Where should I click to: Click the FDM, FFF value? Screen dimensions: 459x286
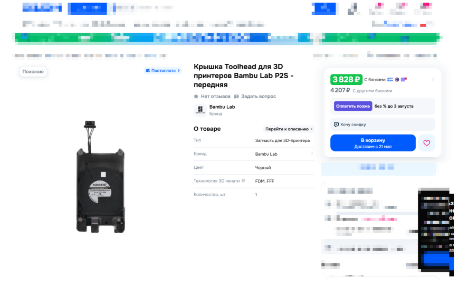tap(265, 181)
